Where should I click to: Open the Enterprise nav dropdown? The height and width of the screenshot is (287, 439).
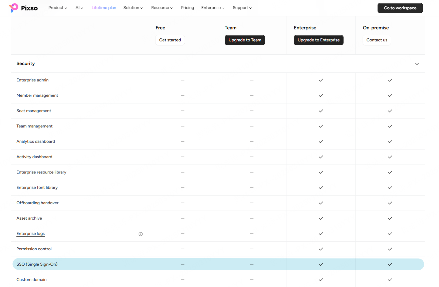[213, 8]
